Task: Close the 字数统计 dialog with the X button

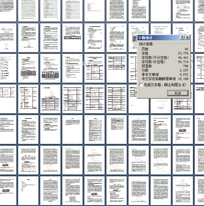Action: pos(187,38)
